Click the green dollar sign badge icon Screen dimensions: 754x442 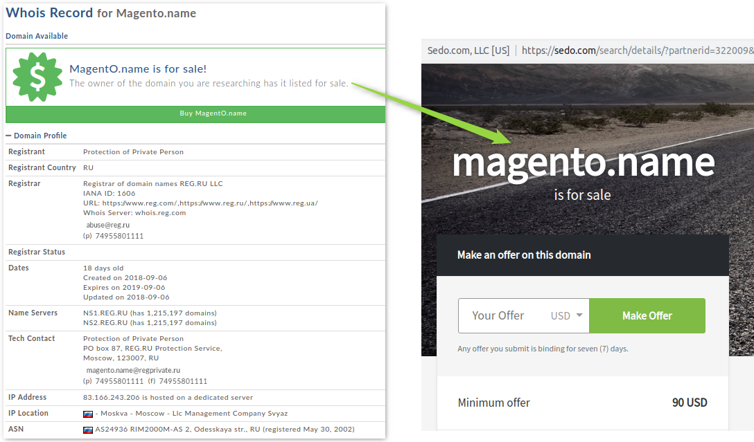point(37,77)
